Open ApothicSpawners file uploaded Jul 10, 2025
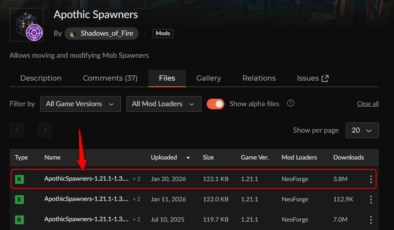 (x=87, y=219)
